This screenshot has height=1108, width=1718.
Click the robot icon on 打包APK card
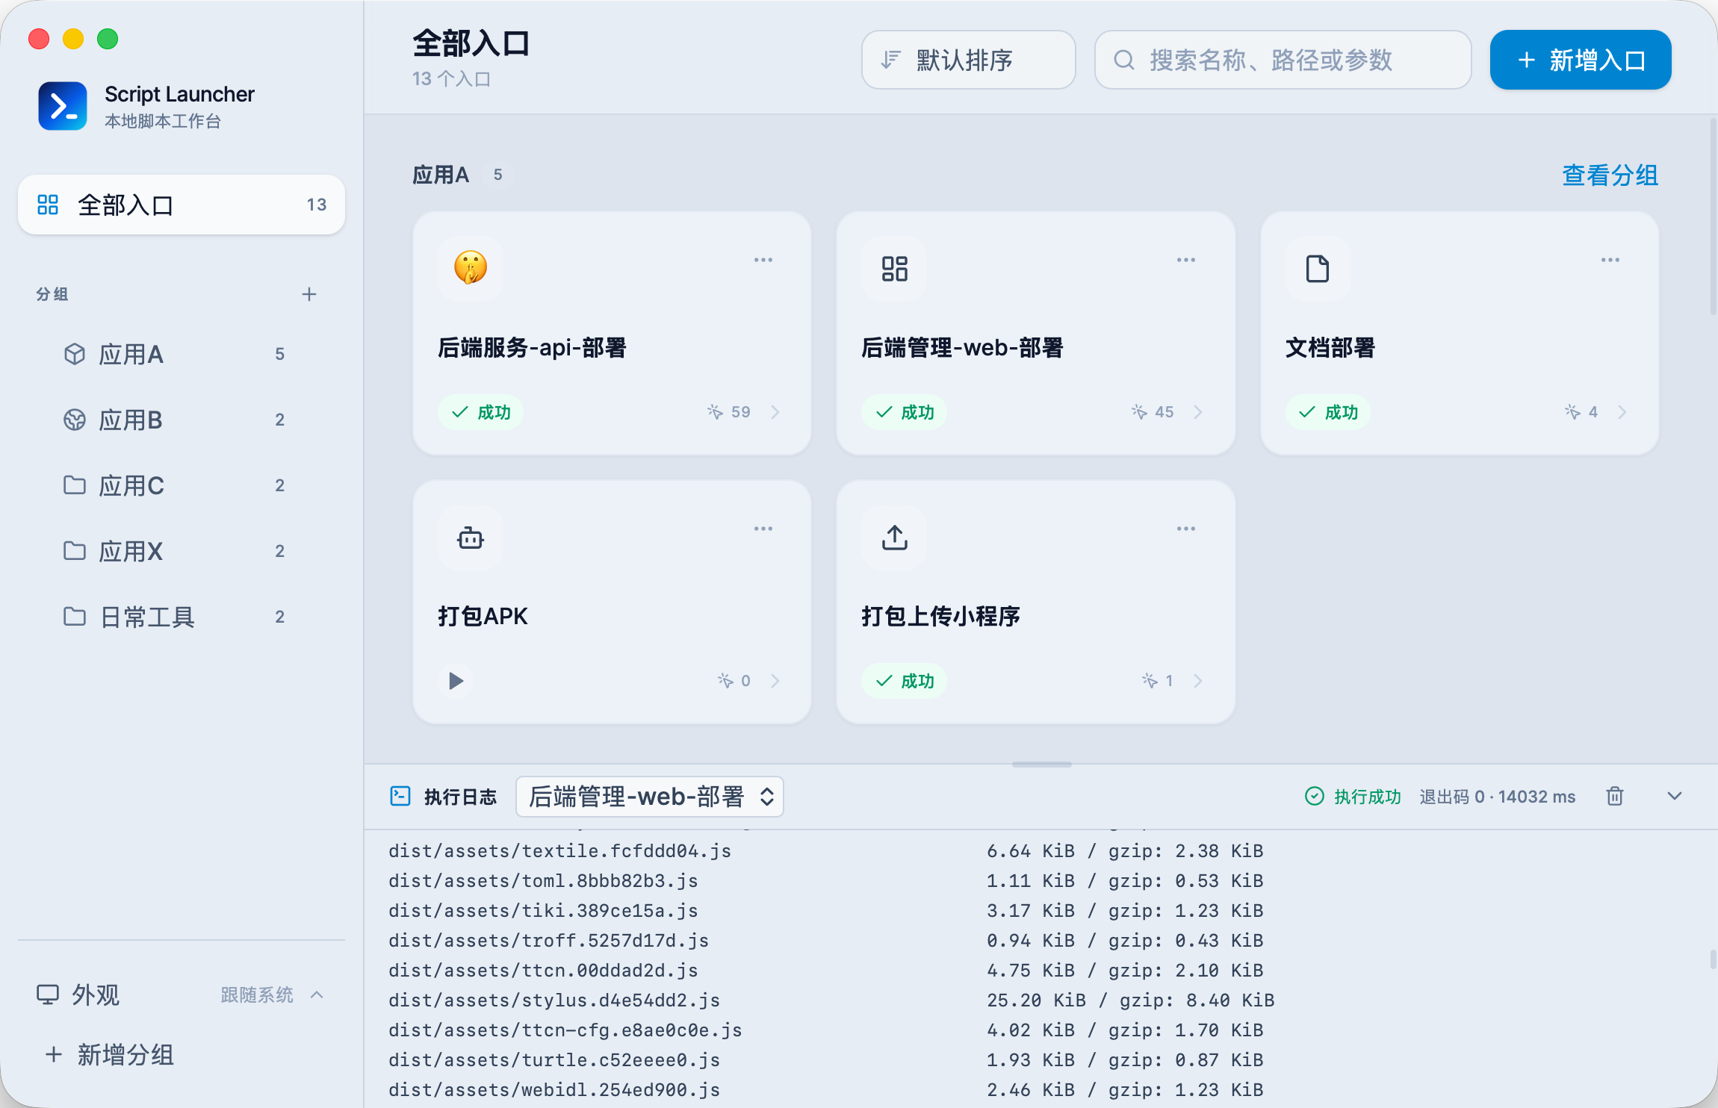click(471, 537)
